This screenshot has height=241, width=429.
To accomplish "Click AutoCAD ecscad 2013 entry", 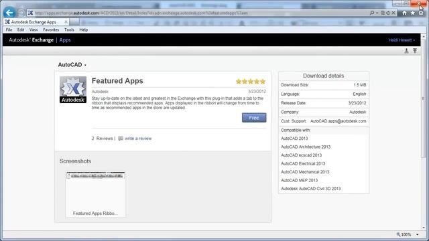I will click(301, 155).
